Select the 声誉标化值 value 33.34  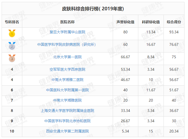point(126,111)
